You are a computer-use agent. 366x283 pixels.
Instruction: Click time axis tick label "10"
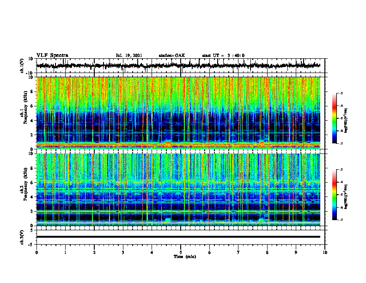[x=325, y=252]
